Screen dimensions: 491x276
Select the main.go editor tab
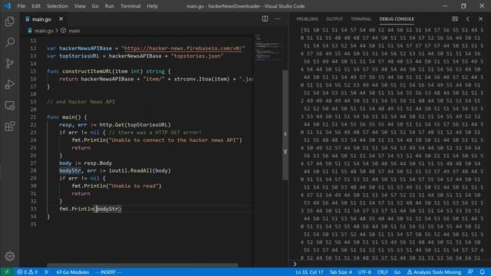41,19
